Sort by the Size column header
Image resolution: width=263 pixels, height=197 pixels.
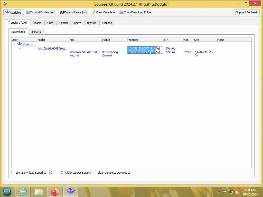(205, 40)
